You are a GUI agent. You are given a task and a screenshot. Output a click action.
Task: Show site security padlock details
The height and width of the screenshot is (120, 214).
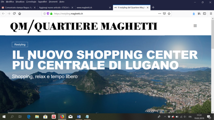point(51,14)
